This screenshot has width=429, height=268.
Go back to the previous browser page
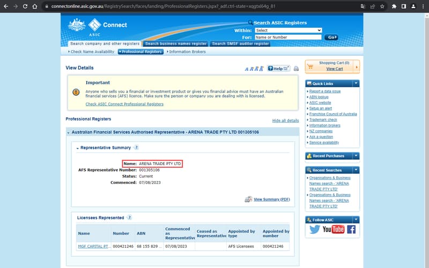[x=6, y=6]
